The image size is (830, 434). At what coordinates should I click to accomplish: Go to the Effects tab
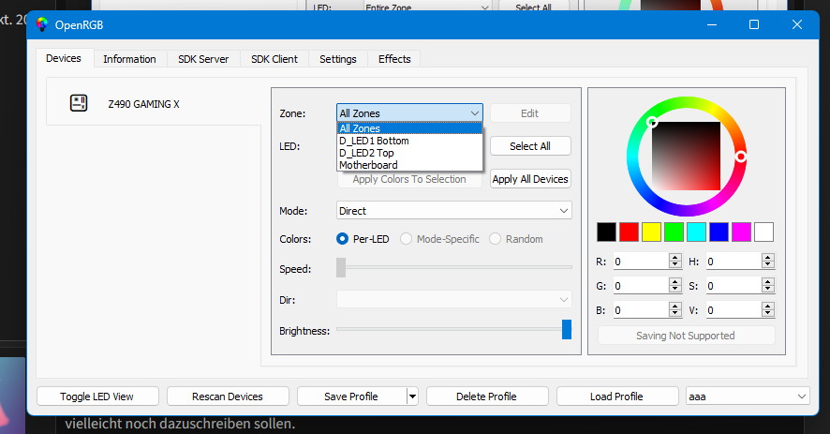click(394, 59)
